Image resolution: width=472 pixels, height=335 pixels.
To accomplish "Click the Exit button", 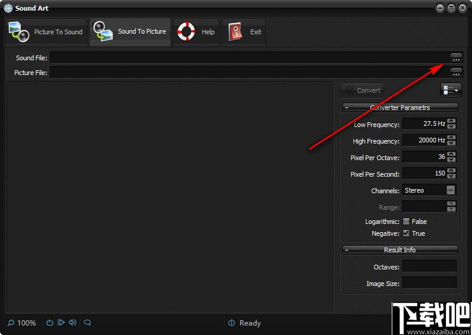I will click(x=244, y=32).
